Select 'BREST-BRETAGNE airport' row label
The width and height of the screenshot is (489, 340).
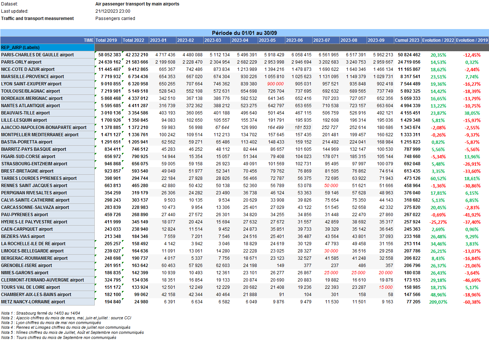tap(47, 171)
